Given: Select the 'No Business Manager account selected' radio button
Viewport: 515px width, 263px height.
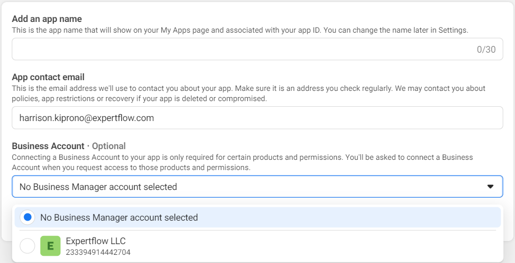Looking at the screenshot, I should click(28, 218).
